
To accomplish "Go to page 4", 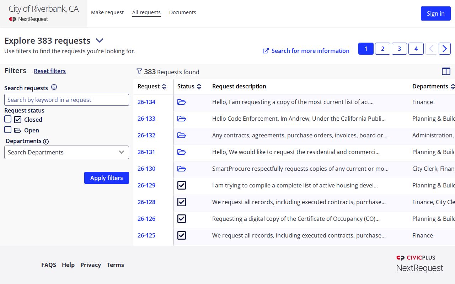I will [416, 49].
